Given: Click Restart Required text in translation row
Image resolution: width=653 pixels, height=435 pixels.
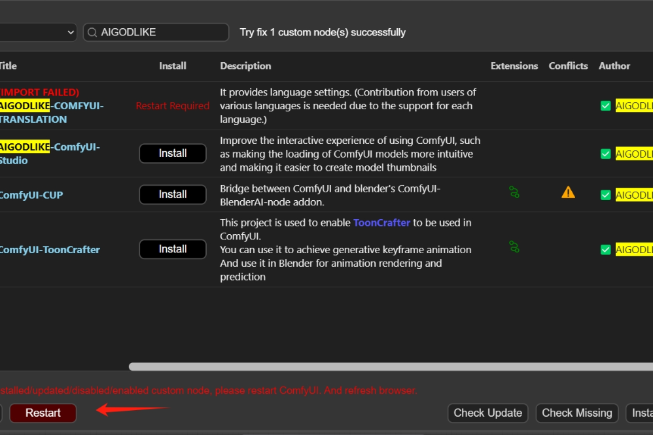Looking at the screenshot, I should click(x=173, y=106).
